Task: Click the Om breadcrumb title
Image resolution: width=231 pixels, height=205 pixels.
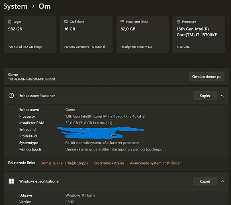Action: pyautogui.click(x=45, y=6)
